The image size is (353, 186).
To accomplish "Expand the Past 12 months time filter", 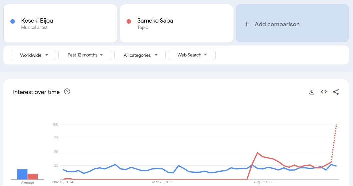I will (x=85, y=55).
